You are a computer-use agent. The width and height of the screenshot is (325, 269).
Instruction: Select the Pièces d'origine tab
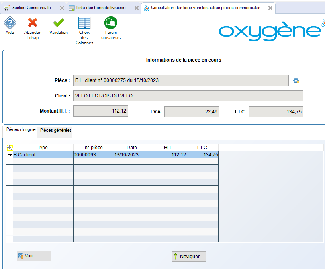(21, 130)
